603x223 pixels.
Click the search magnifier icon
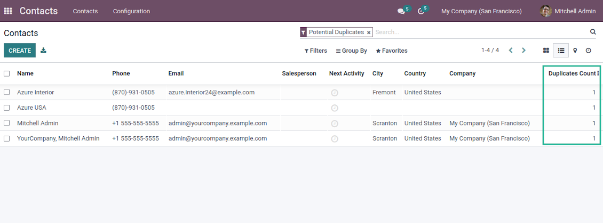point(592,32)
